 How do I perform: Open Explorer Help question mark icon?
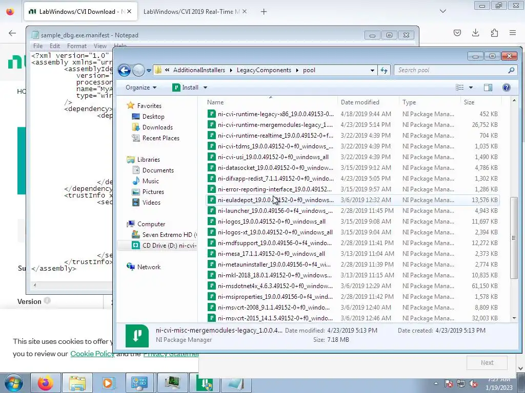506,88
